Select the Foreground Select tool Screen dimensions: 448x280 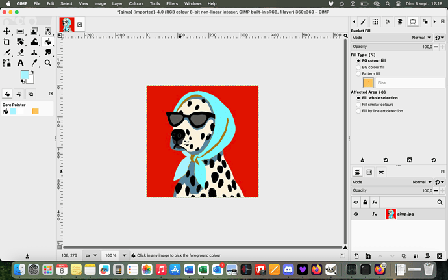coord(34,31)
